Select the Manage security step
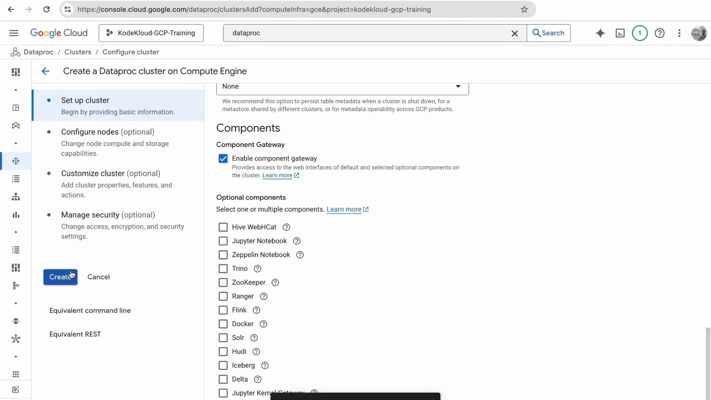Viewport: 711px width, 400px height. pyautogui.click(x=118, y=225)
